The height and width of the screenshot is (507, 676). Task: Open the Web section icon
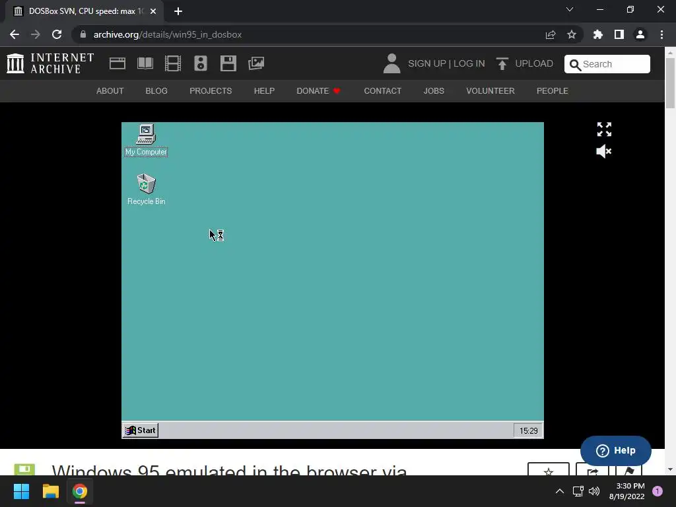coord(118,63)
